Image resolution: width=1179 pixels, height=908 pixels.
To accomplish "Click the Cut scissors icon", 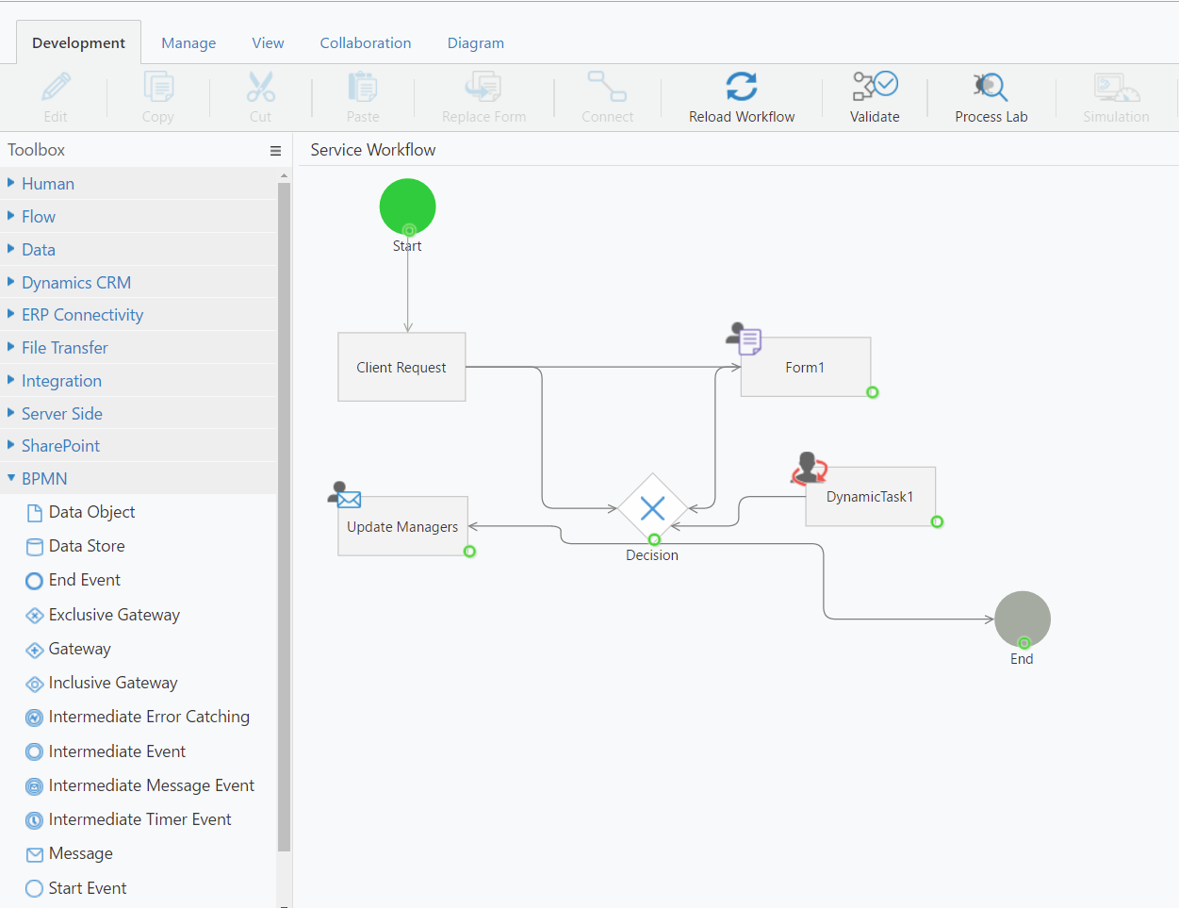I will [261, 87].
